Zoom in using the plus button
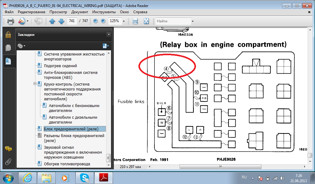 tap(103, 21)
